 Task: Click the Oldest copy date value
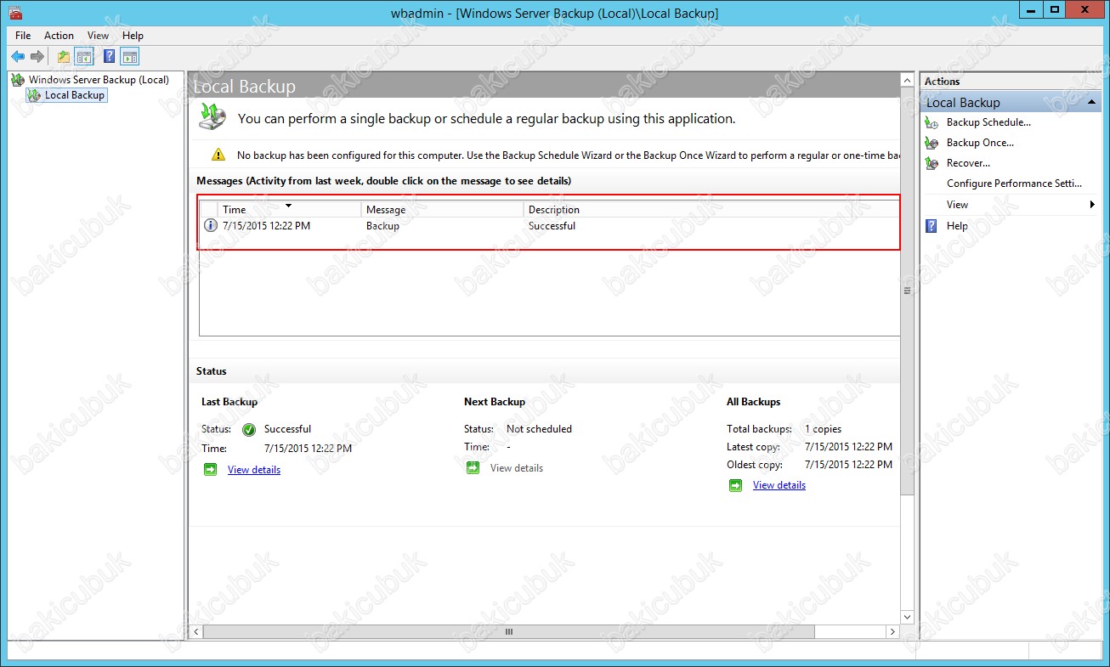[x=848, y=465]
